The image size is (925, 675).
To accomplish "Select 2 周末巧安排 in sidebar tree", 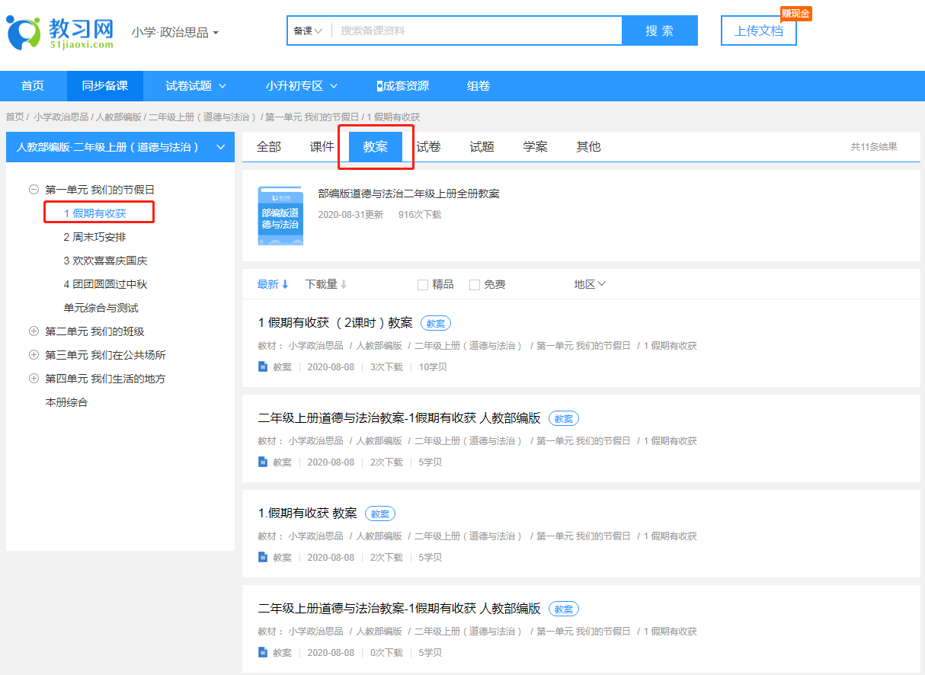I will pyautogui.click(x=95, y=237).
